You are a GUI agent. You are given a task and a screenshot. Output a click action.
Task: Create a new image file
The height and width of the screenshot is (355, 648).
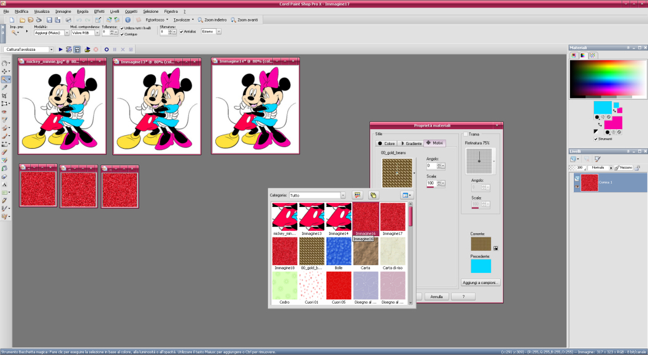(12, 20)
